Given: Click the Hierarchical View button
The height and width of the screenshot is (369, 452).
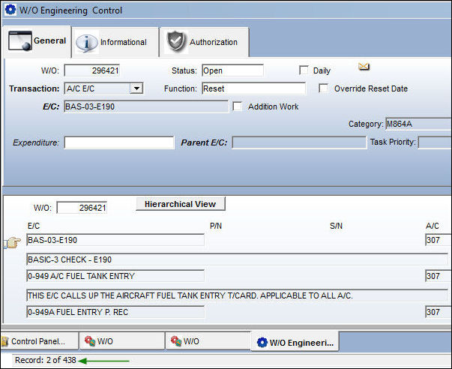Looking at the screenshot, I should 181,204.
